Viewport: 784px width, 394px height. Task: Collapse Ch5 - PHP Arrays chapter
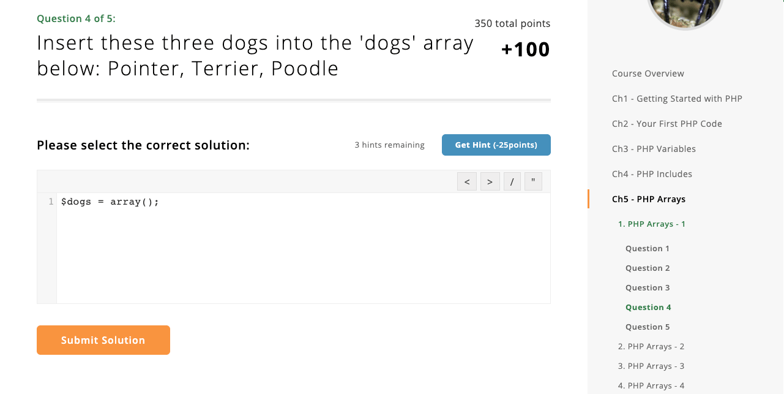(648, 199)
